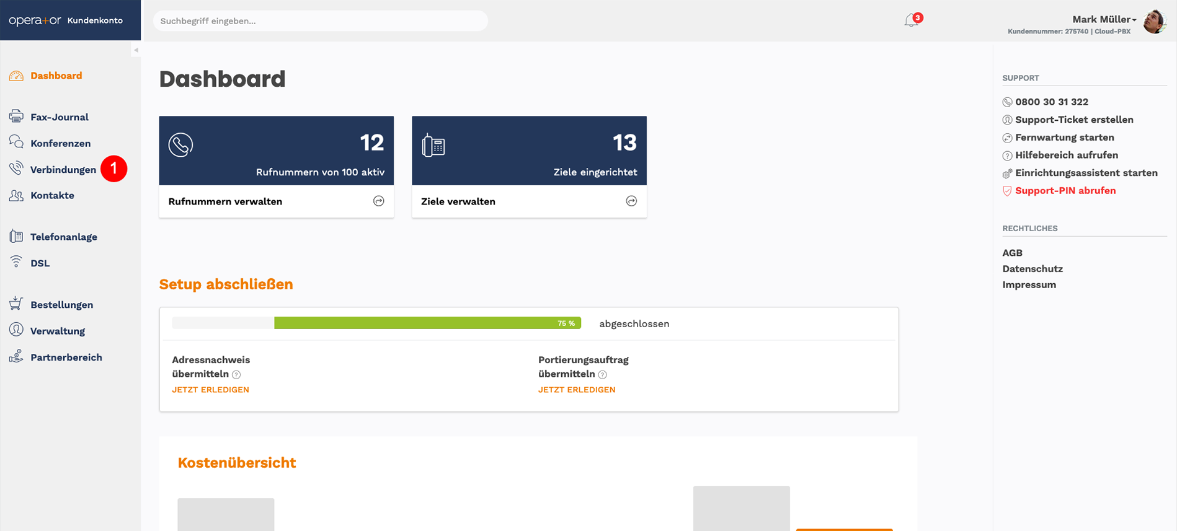Open the AGB legal link
1177x531 pixels.
pos(1013,253)
